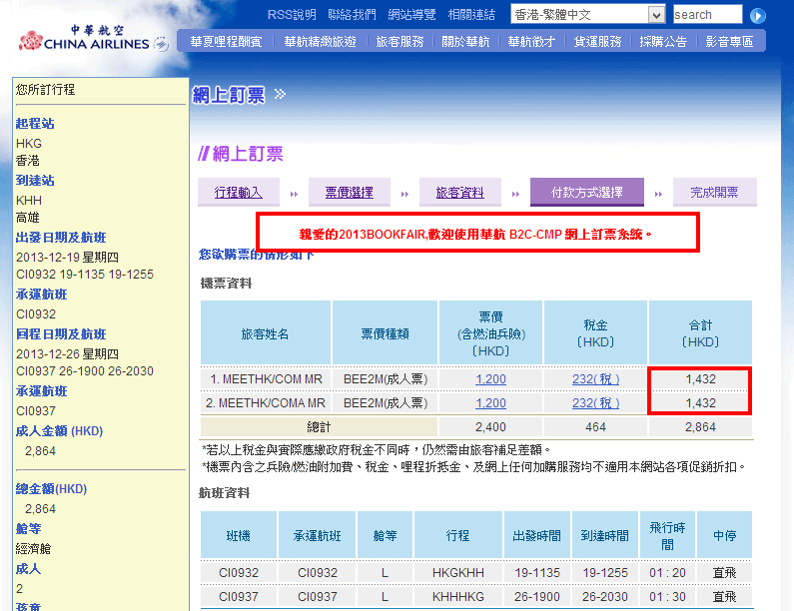Open the 網站導覽 link
This screenshot has height=611, width=794.
tap(411, 15)
